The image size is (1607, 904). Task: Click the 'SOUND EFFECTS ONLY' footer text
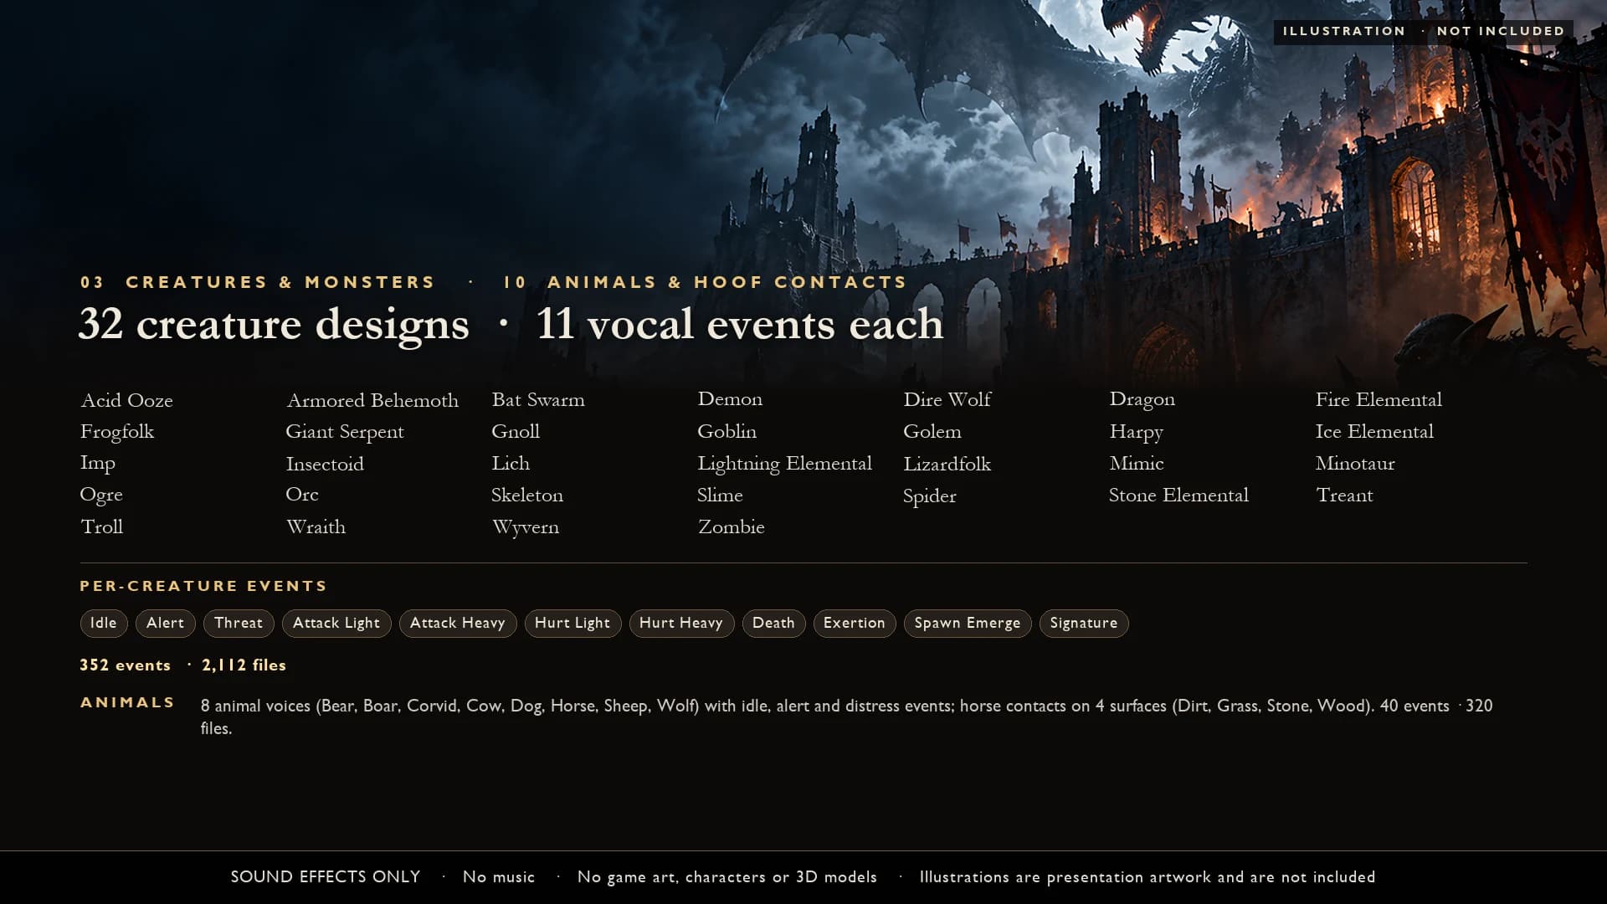326,876
